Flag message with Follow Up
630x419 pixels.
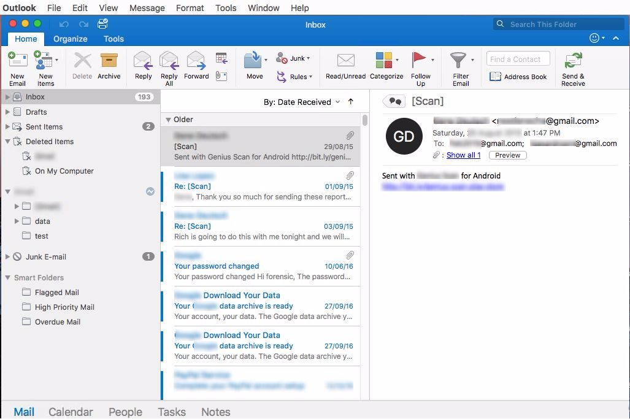coord(420,68)
